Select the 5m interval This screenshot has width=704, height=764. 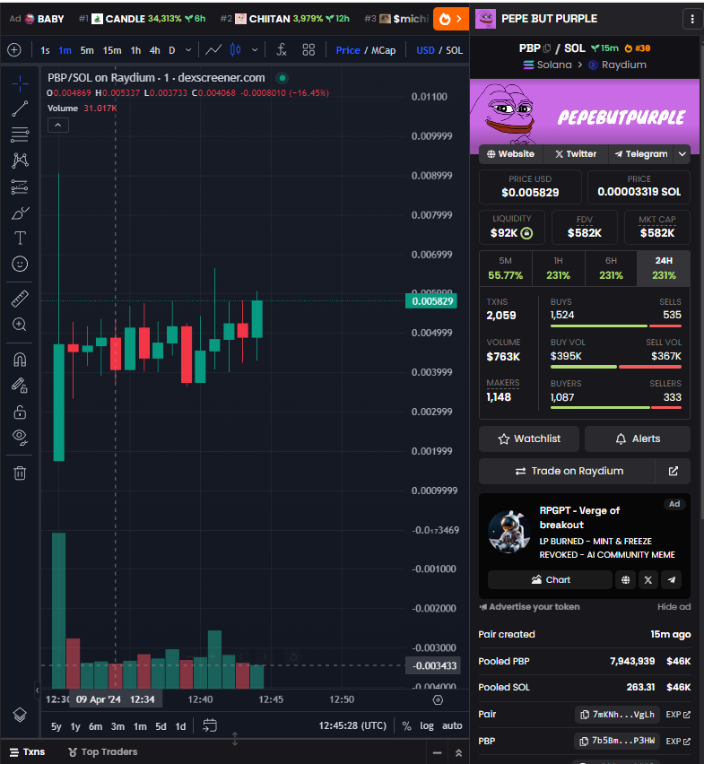click(87, 50)
